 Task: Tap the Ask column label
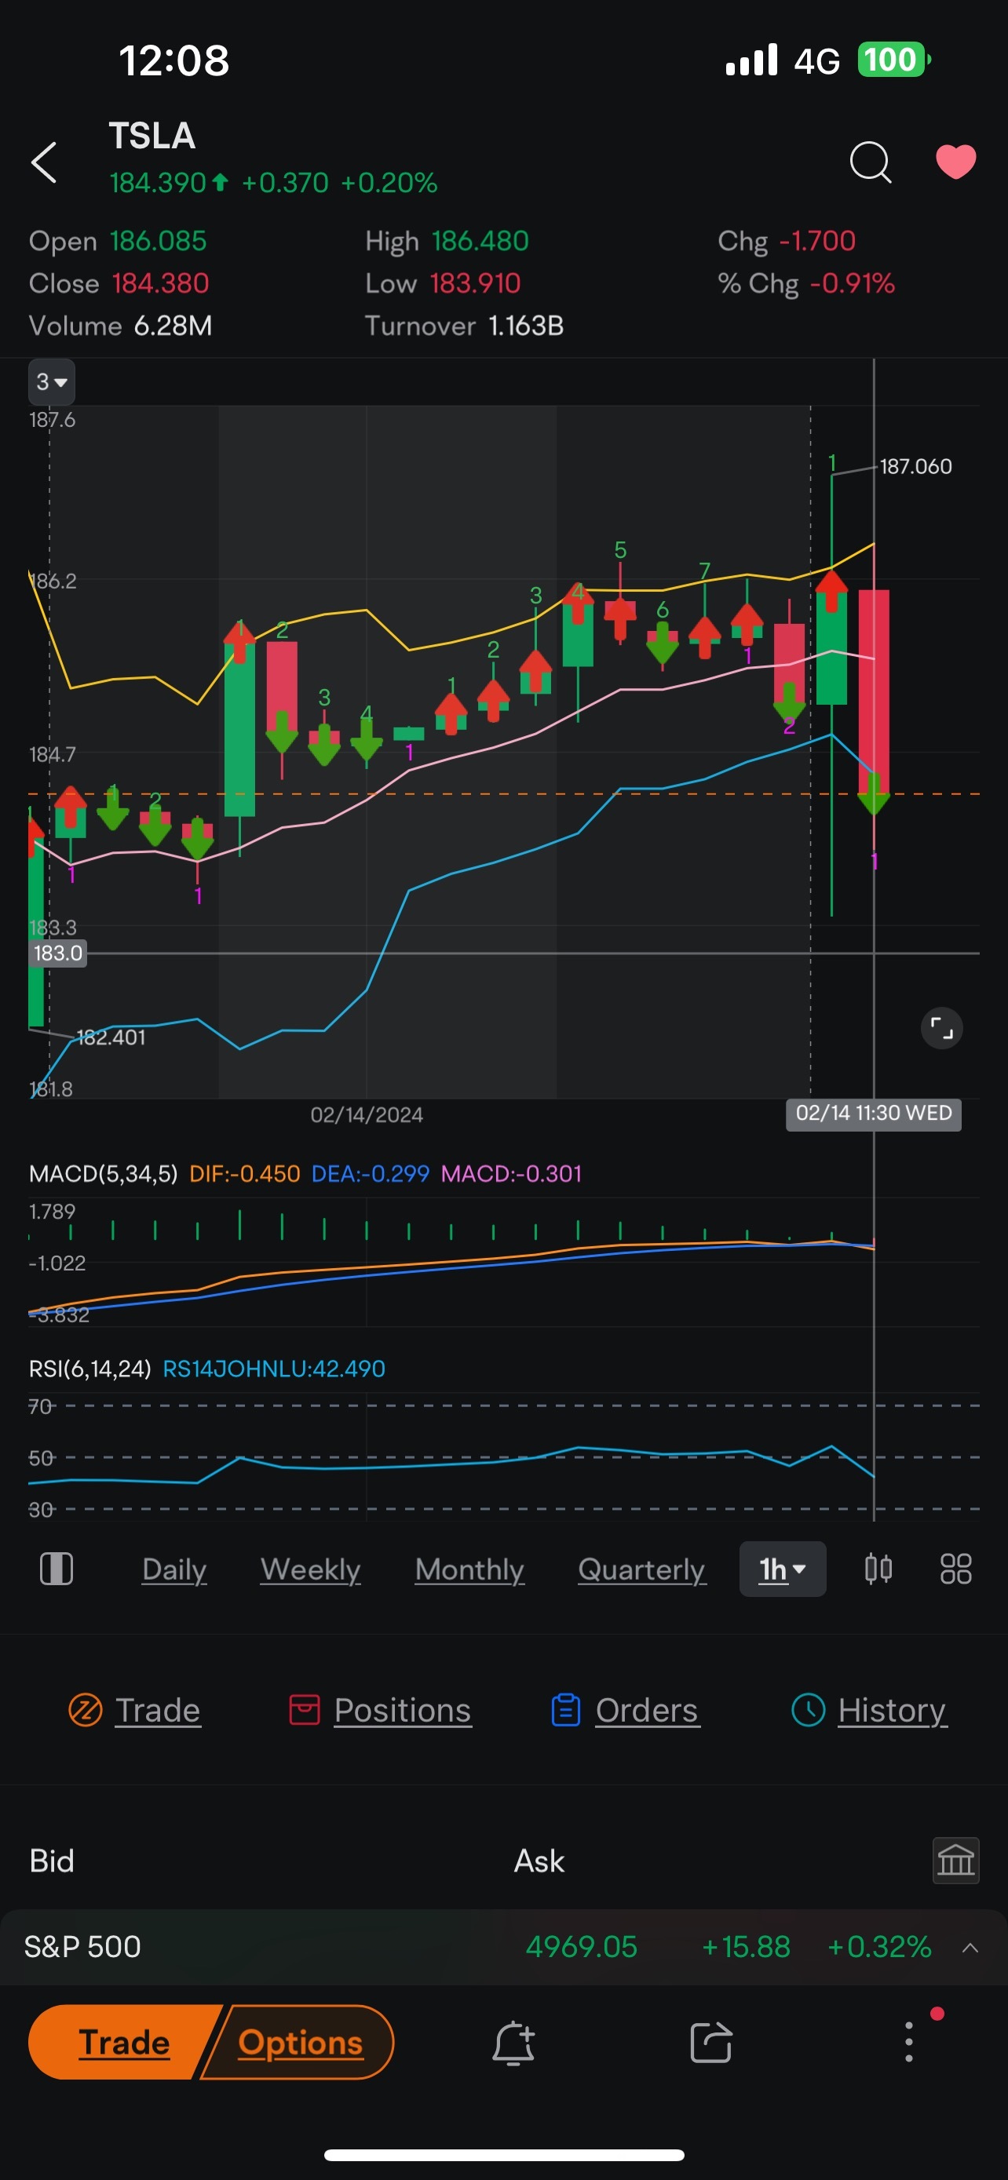[539, 1861]
